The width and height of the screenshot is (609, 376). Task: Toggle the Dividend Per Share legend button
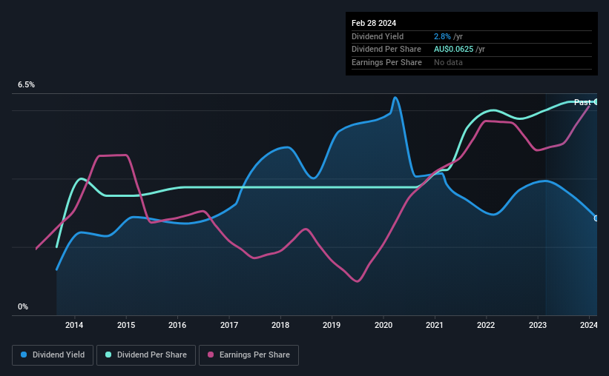point(146,355)
